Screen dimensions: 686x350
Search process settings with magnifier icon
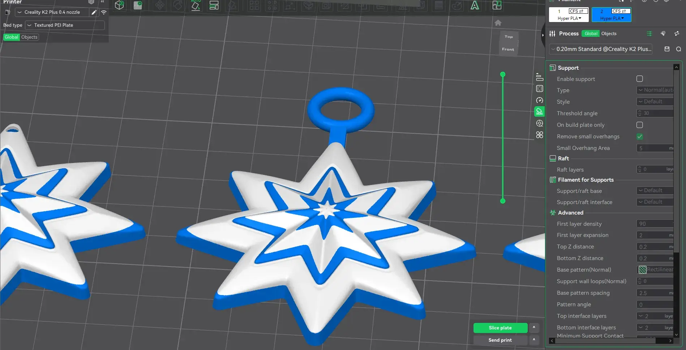coord(678,49)
